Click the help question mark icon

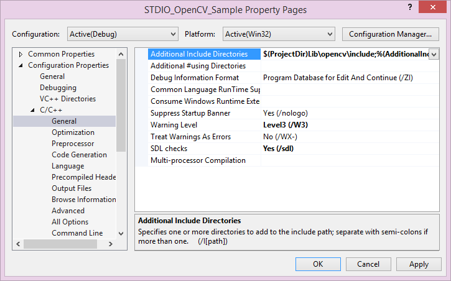click(410, 7)
